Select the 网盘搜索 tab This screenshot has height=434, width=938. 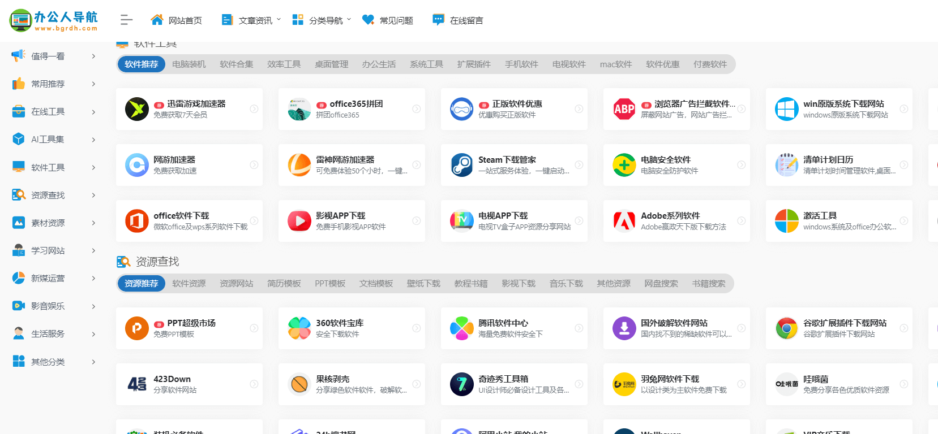(661, 284)
